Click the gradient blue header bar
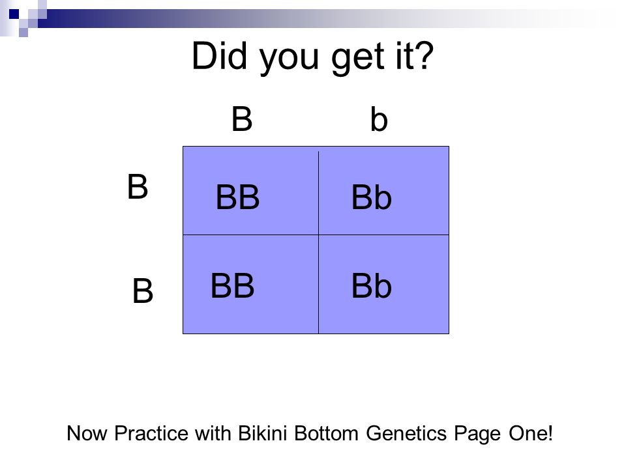This screenshot has width=626, height=469. [x=320, y=19]
